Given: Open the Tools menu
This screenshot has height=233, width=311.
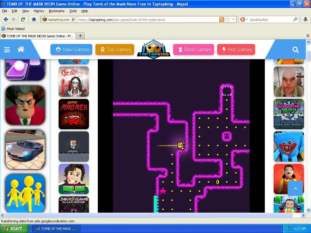Looking at the screenshot, I should [73, 11].
